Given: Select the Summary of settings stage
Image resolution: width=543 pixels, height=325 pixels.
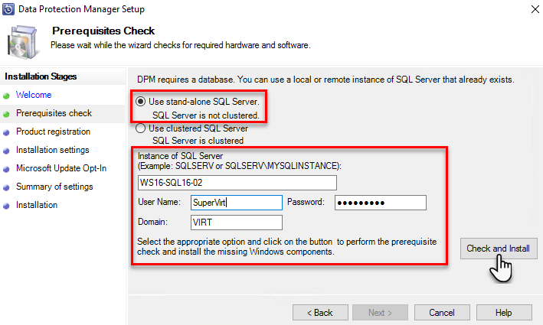Looking at the screenshot, I should pos(54,187).
